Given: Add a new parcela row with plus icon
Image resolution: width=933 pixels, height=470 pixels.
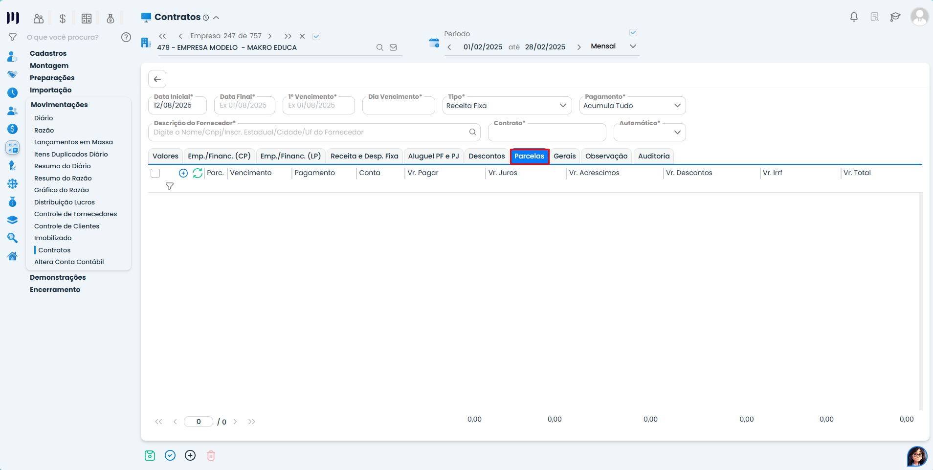Looking at the screenshot, I should point(183,173).
